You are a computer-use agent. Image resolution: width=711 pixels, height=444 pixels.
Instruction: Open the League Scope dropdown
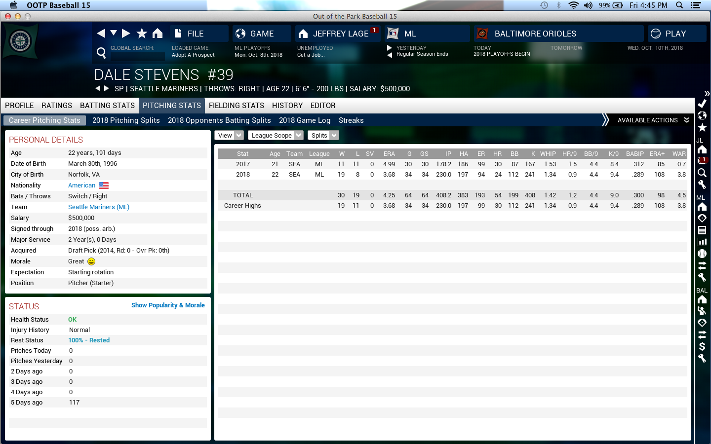(x=276, y=135)
